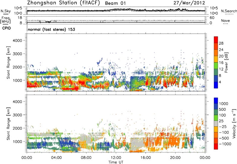Screen dimensions: 237x164
Task: Click the 04:00 time tick label
Action: click(56, 158)
